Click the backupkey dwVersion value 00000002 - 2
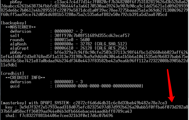The image size is (189, 120). point(69,31)
